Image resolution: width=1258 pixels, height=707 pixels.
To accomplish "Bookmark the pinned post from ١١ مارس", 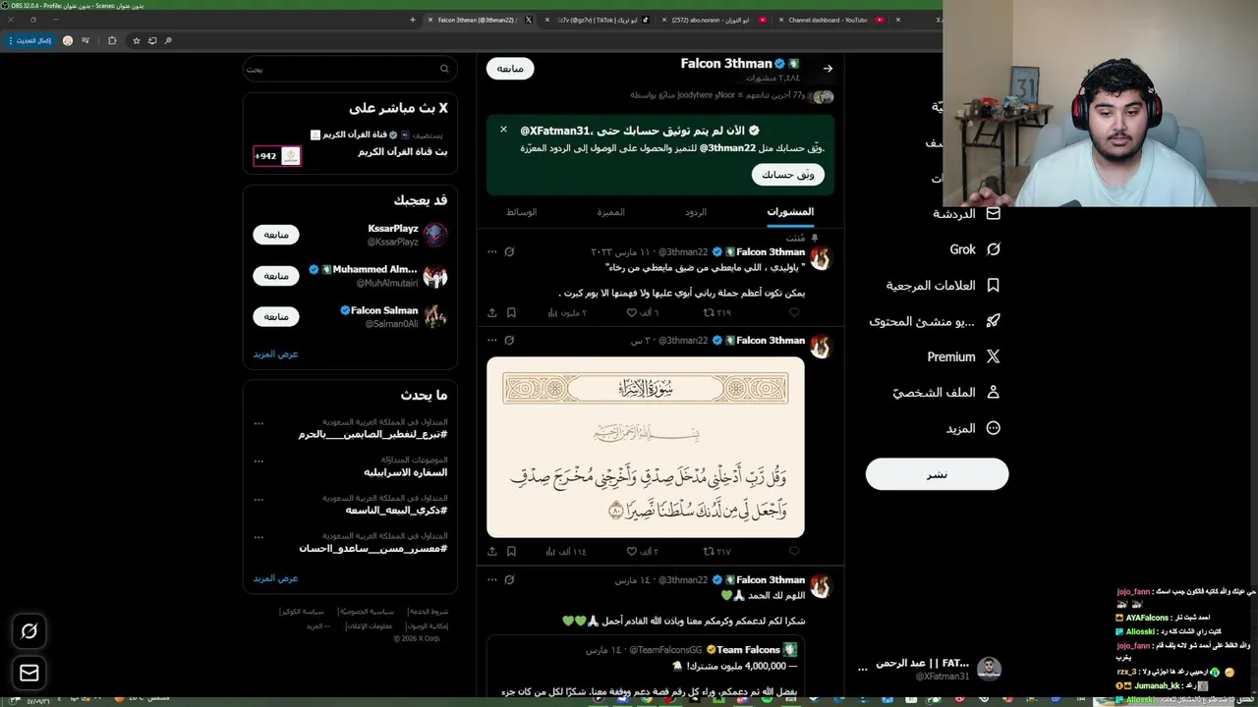I will click(511, 312).
